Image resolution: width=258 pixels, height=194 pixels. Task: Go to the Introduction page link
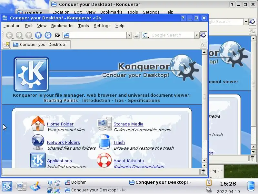(x=96, y=101)
